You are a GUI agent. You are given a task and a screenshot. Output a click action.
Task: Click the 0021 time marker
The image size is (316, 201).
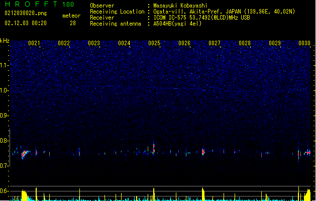point(34,43)
